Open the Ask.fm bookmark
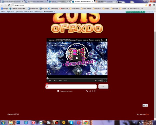The image size is (156, 125). click(43, 9)
